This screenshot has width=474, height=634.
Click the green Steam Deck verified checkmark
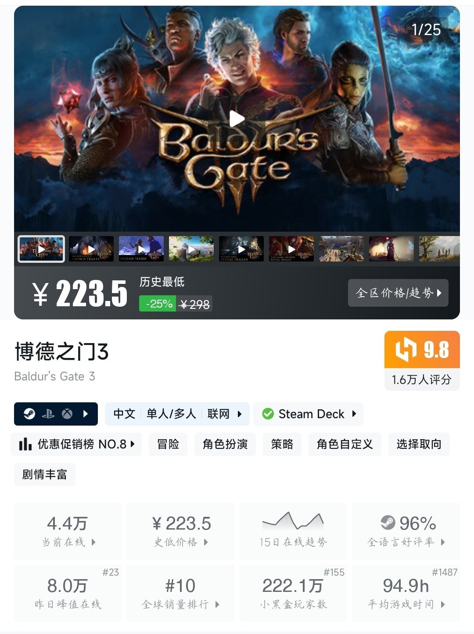click(268, 414)
